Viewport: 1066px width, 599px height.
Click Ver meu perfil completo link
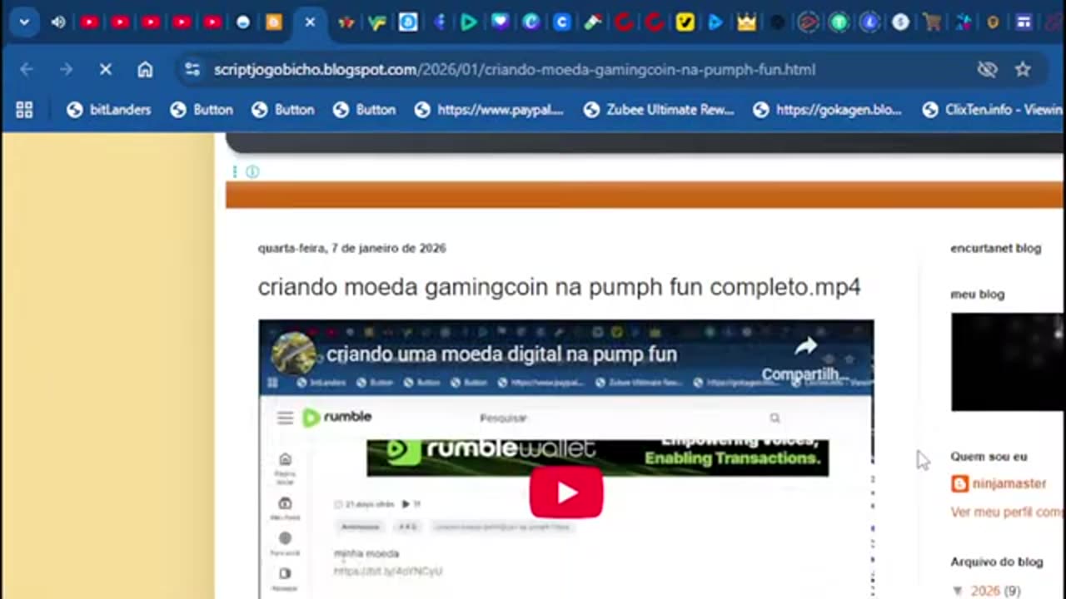click(x=1008, y=512)
